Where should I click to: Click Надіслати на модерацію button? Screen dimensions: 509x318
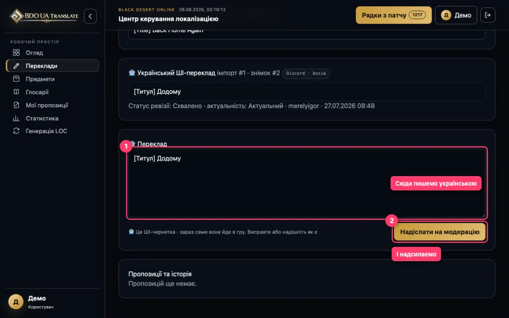point(440,232)
